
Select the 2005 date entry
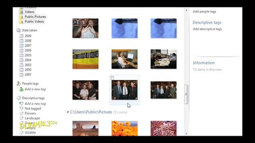(x=28, y=55)
